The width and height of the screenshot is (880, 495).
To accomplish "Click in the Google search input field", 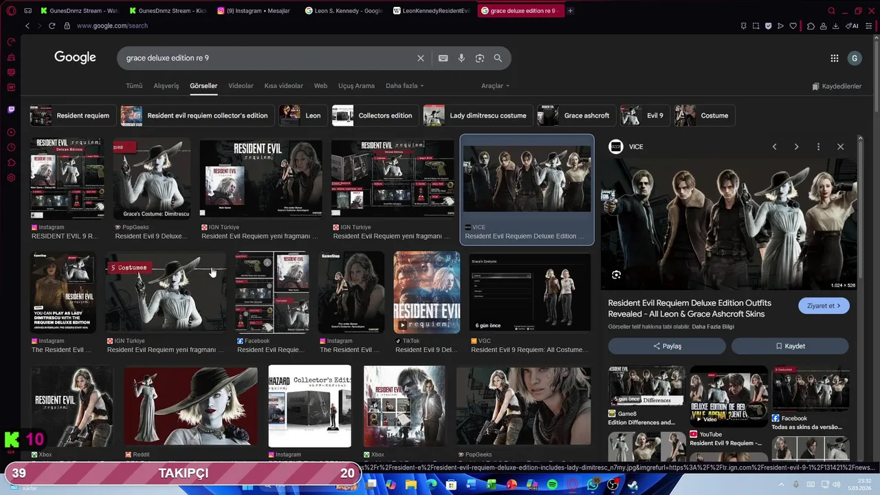I will (268, 58).
